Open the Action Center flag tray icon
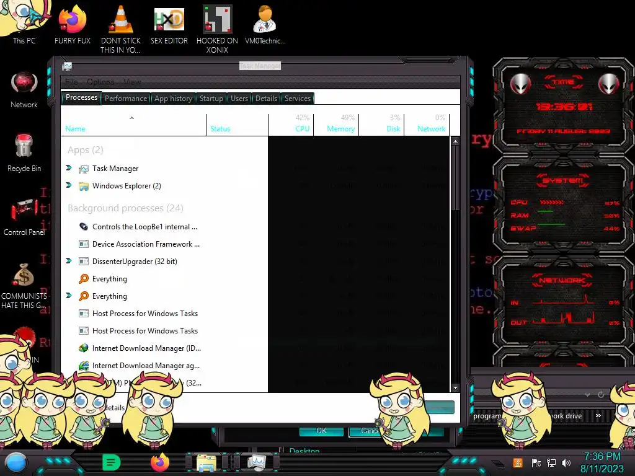 click(x=536, y=462)
